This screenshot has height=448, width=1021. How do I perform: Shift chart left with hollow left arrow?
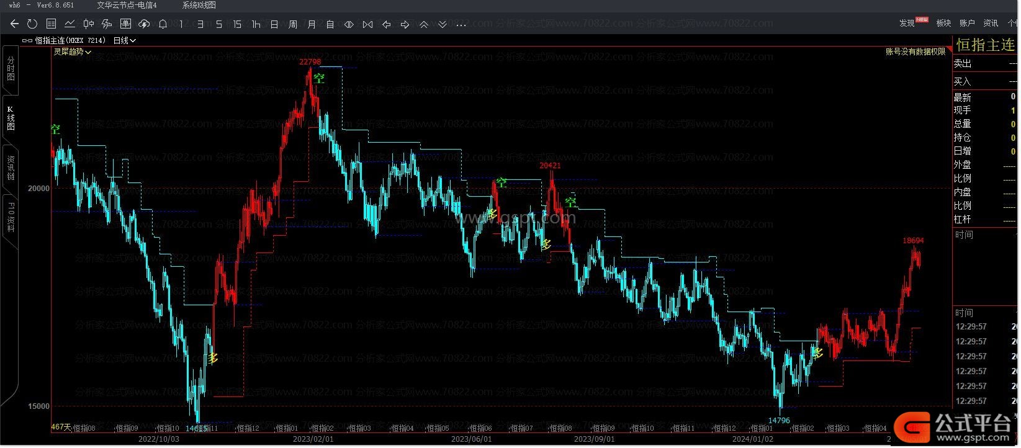pyautogui.click(x=386, y=24)
